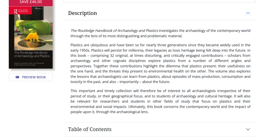
Task: Click the paragraph starting "This important and timely collection"
Action: click(160, 101)
